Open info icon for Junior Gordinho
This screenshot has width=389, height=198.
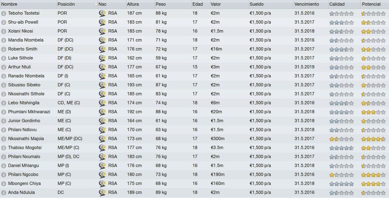click(3, 121)
